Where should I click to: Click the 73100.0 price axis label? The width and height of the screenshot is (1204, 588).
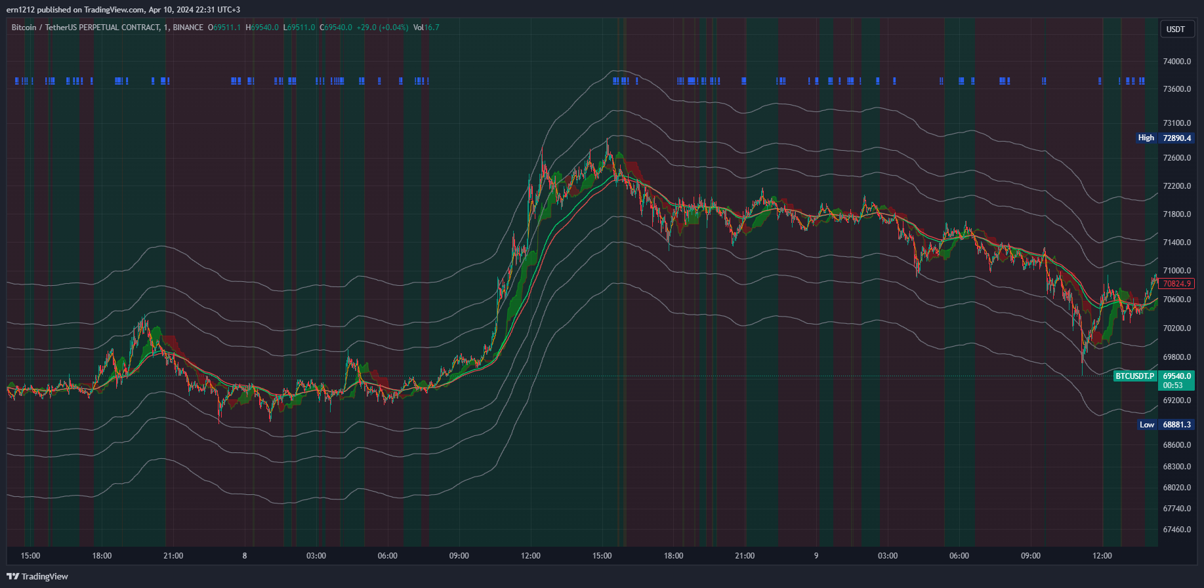tap(1177, 123)
